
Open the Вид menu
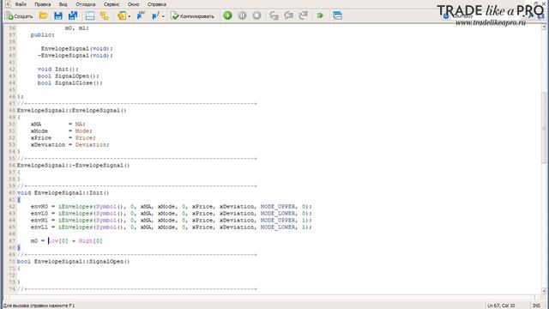click(63, 4)
